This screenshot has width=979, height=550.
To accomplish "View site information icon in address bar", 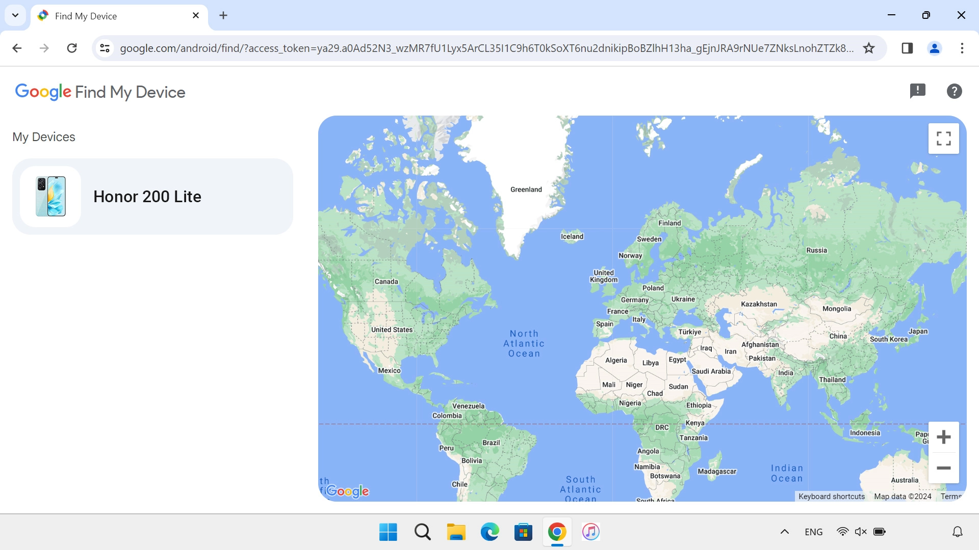I will (105, 48).
